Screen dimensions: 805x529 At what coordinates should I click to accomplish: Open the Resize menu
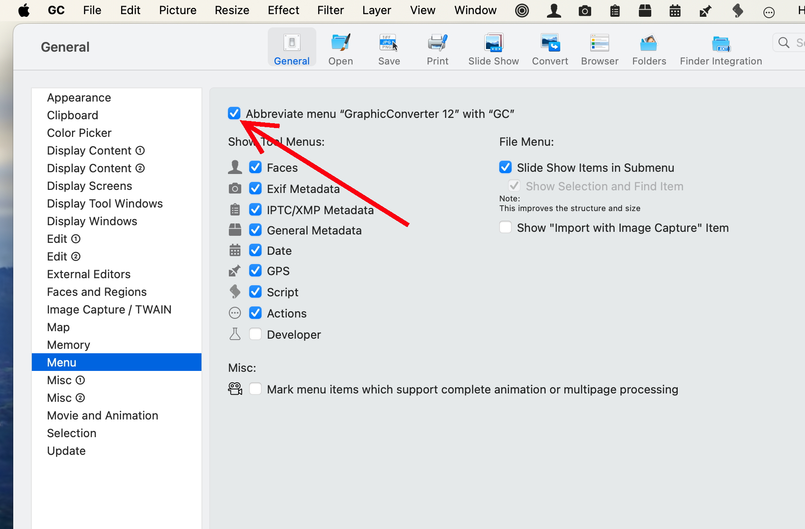232,10
